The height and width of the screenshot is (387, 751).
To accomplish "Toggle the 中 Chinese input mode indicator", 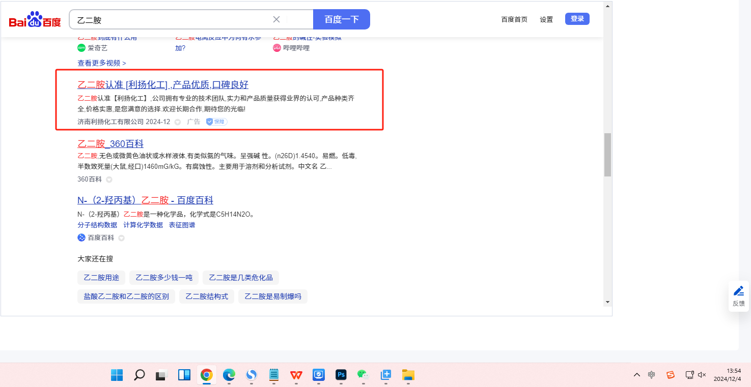I will (x=652, y=375).
